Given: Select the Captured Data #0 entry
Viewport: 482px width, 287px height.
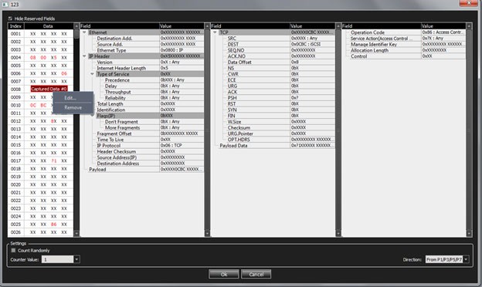Looking at the screenshot, I should [x=49, y=89].
